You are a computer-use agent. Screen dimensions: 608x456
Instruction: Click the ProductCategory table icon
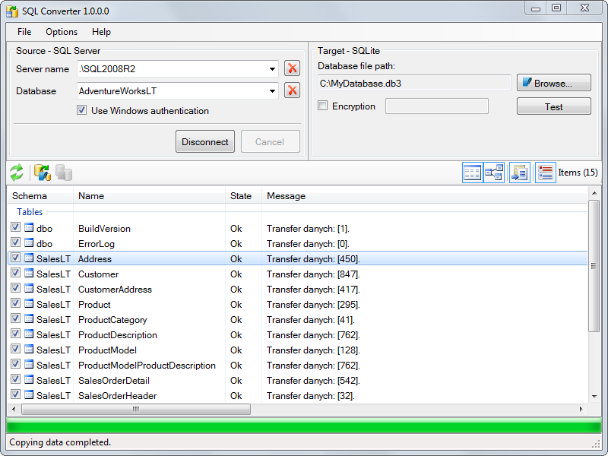point(29,318)
